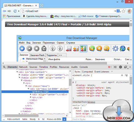Close the RSLOAD.NET tab
134x122 pixels.
coord(36,6)
